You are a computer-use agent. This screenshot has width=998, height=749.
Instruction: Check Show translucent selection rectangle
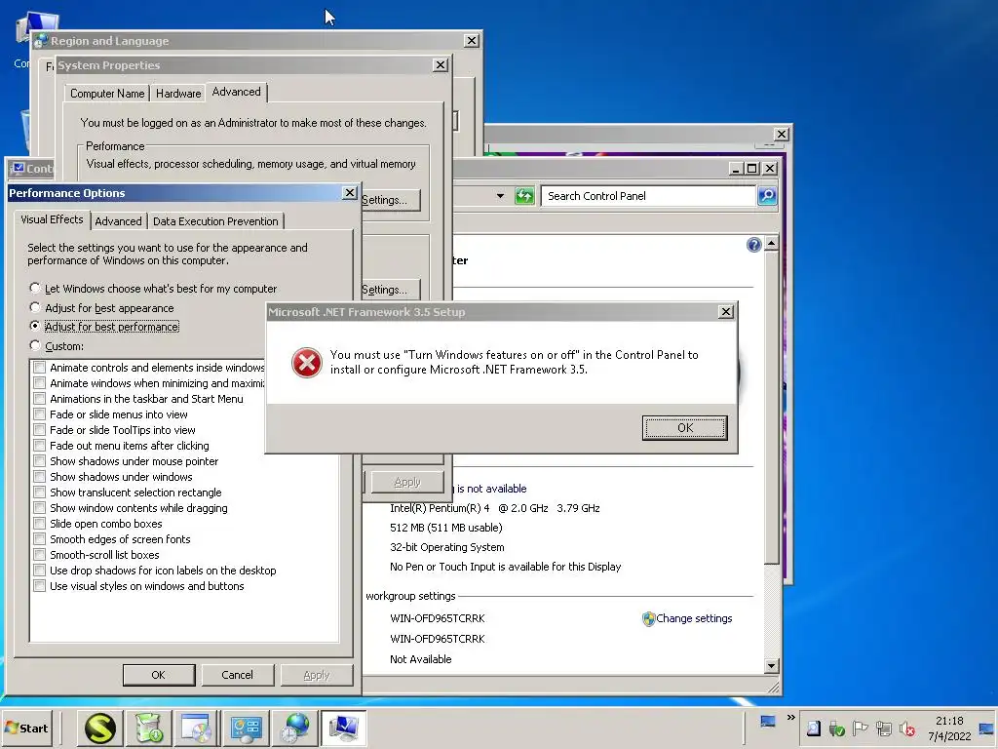click(39, 493)
